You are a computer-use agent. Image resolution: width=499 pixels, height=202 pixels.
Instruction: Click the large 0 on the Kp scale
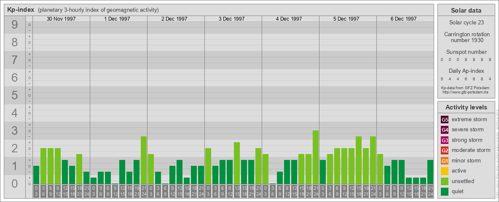pyautogui.click(x=15, y=183)
